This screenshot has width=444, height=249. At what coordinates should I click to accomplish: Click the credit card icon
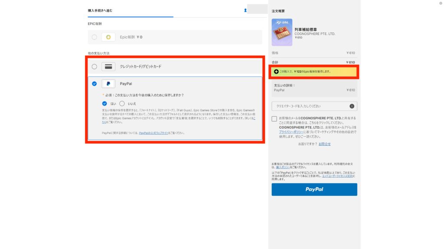(x=108, y=67)
